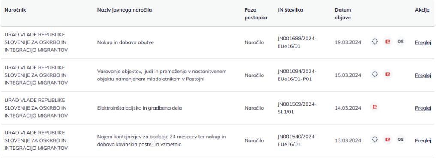This screenshot has width=439, height=158.
Task: Sort by Datum objave column header
Action: click(x=343, y=14)
